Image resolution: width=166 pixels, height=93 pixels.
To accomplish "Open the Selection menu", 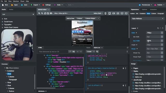I will point(16,1).
